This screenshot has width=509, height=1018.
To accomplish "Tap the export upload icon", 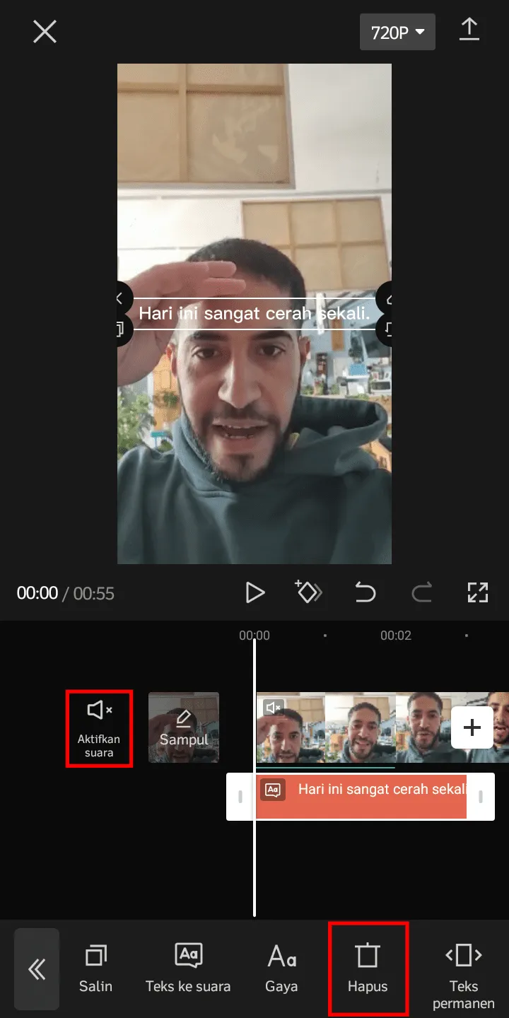I will tap(469, 30).
